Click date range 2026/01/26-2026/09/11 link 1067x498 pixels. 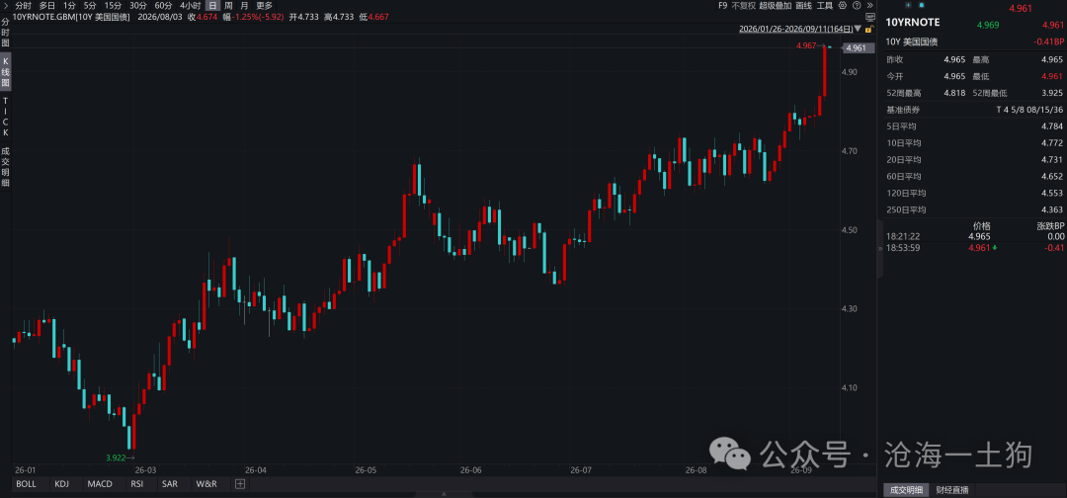pos(796,30)
